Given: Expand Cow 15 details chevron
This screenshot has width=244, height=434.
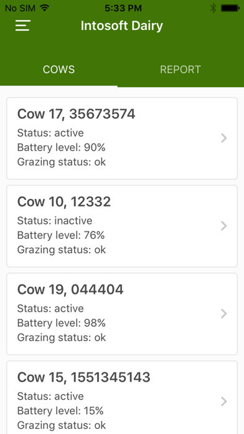Looking at the screenshot, I should click(x=224, y=402).
